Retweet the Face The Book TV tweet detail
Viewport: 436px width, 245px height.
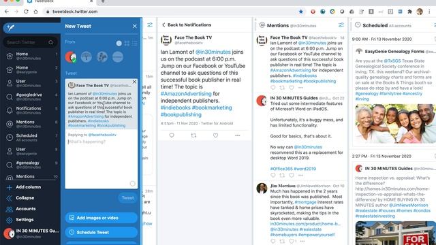tap(193, 135)
